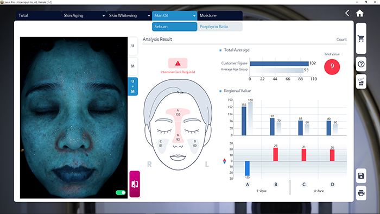380x214 pixels.
Task: Expand the Skin Aging dropdown
Action: 104,16
